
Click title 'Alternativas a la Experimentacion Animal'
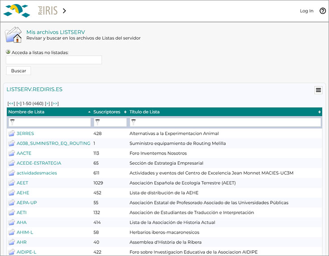pyautogui.click(x=174, y=134)
